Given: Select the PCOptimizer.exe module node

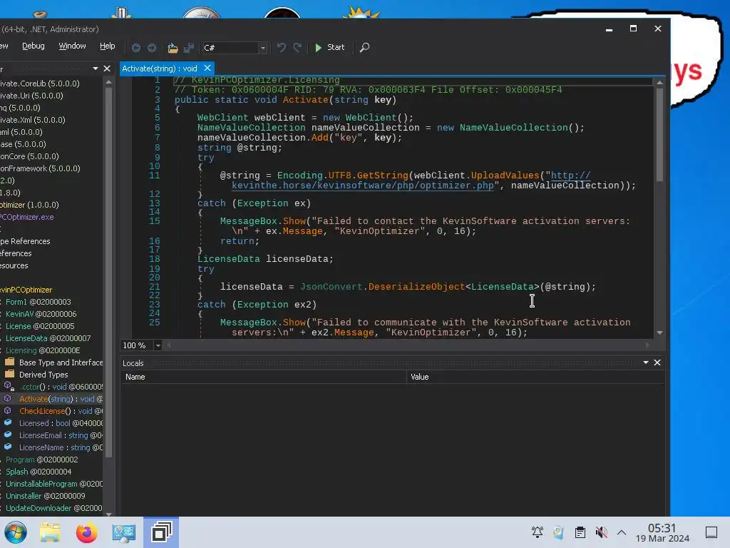Looking at the screenshot, I should (x=27, y=217).
